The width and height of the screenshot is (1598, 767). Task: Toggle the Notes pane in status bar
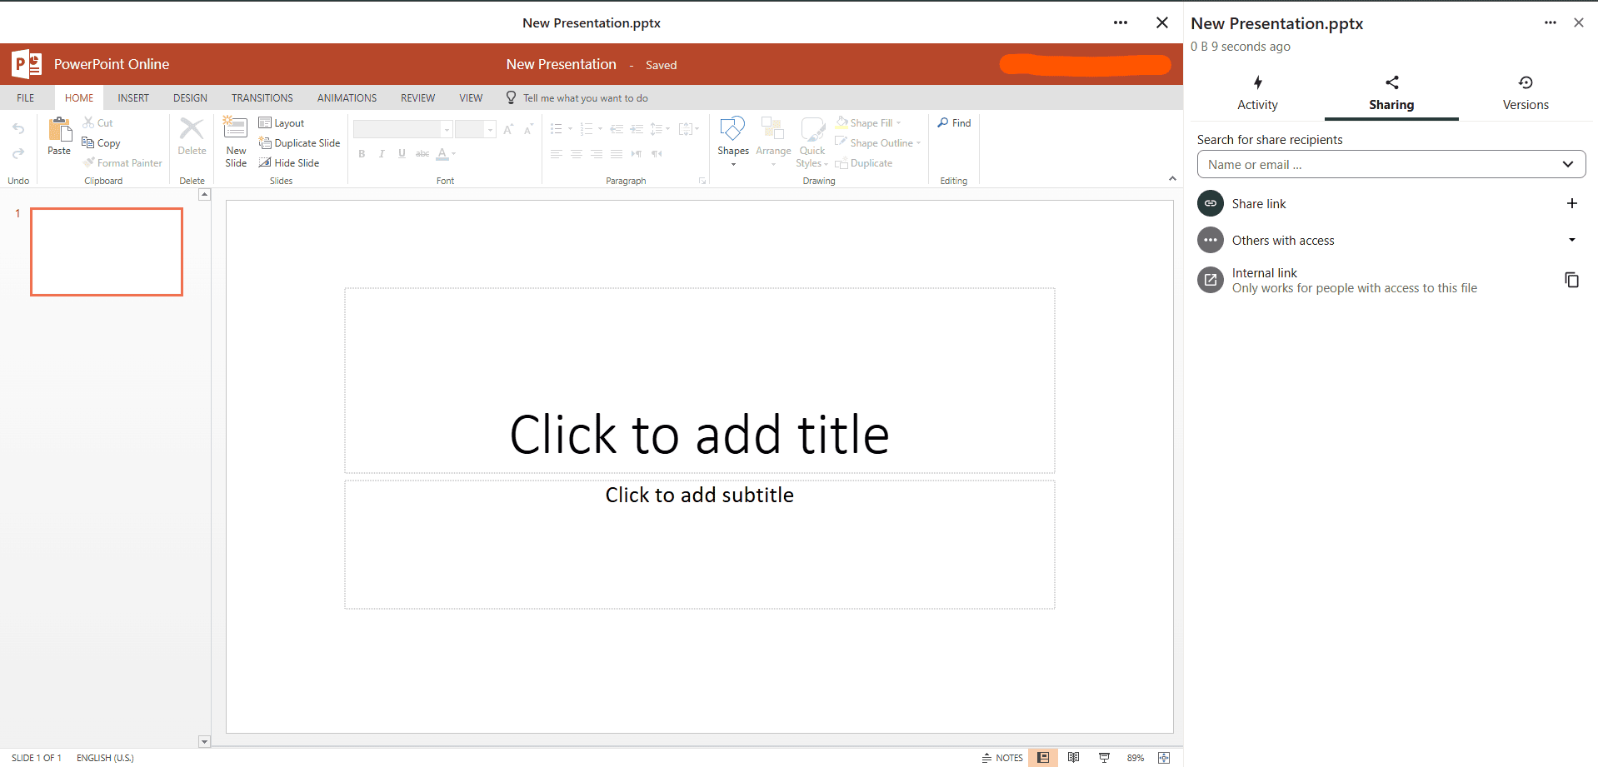(x=1002, y=758)
